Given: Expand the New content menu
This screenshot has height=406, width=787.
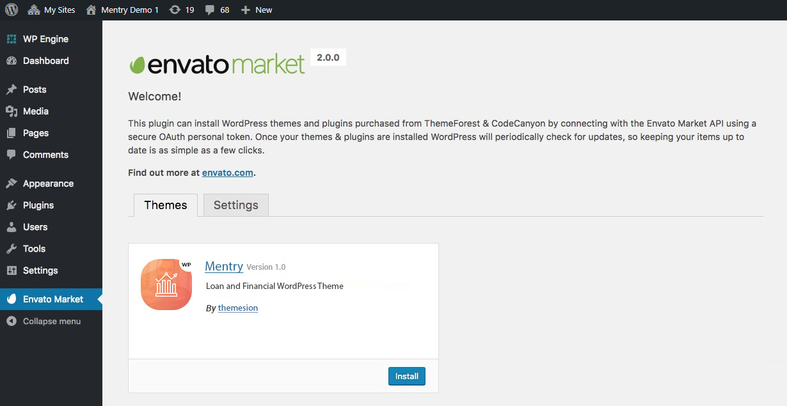Looking at the screenshot, I should (x=257, y=10).
